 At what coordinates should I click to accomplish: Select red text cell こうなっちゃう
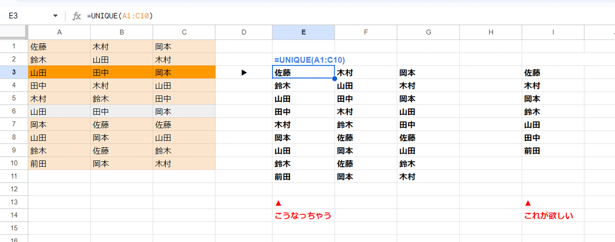coord(303,215)
